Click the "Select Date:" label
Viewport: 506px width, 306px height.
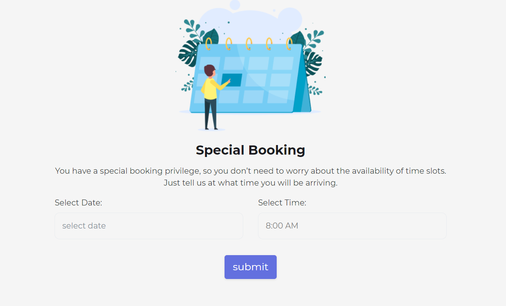click(x=78, y=203)
